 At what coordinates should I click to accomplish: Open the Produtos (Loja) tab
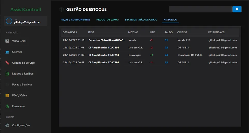point(107,20)
